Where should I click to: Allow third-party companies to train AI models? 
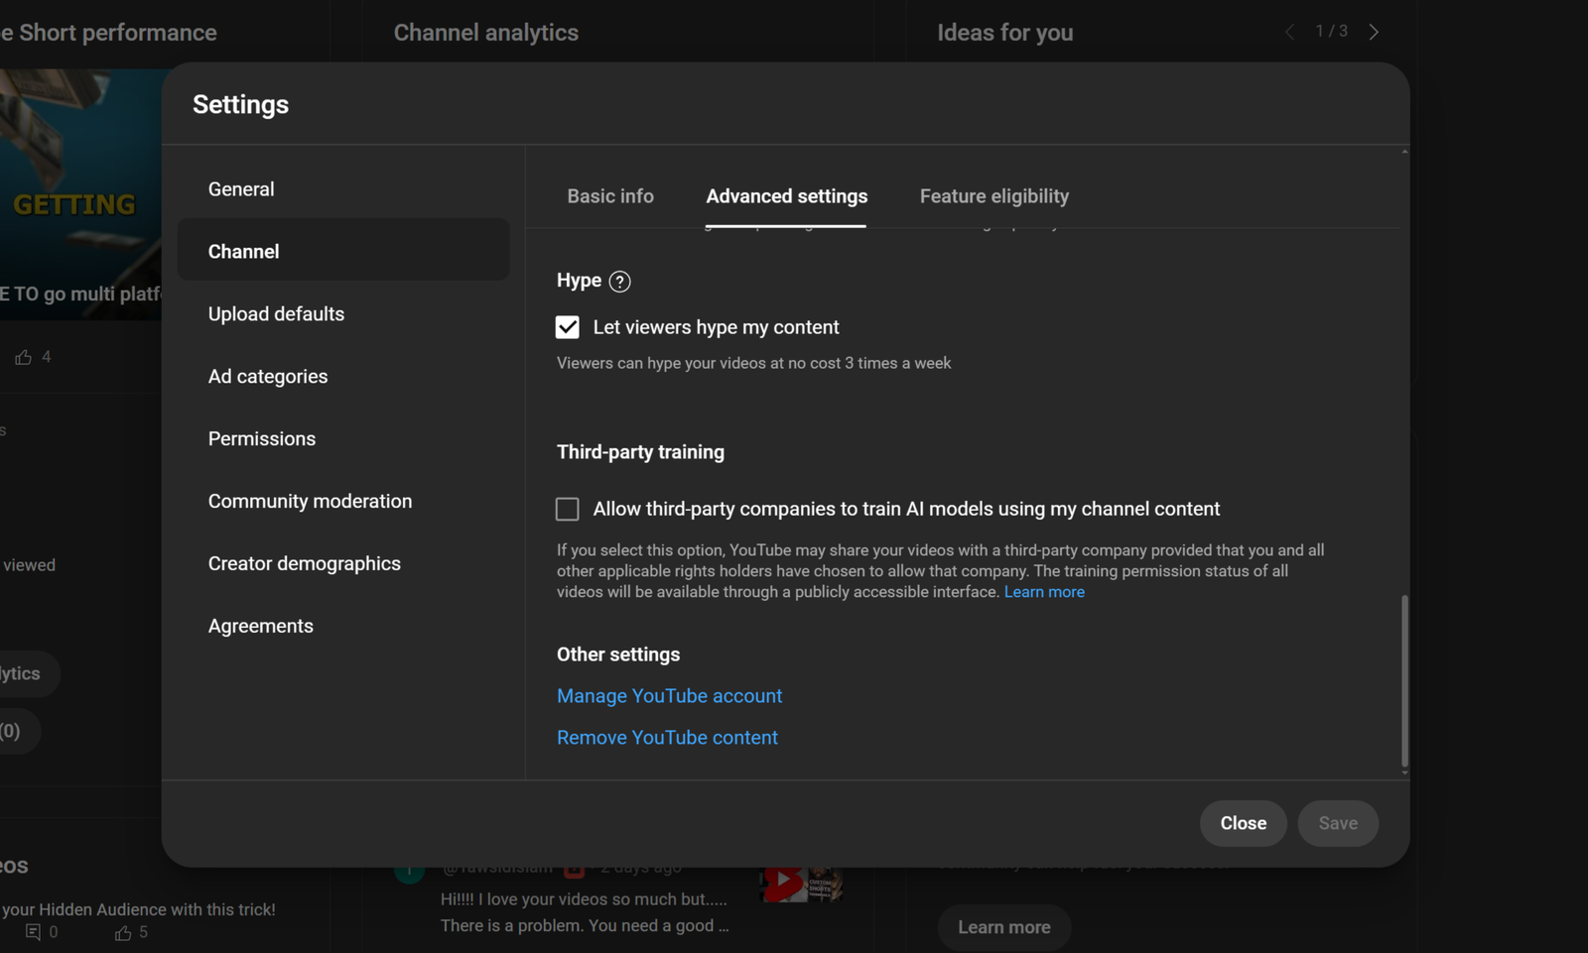tap(567, 508)
